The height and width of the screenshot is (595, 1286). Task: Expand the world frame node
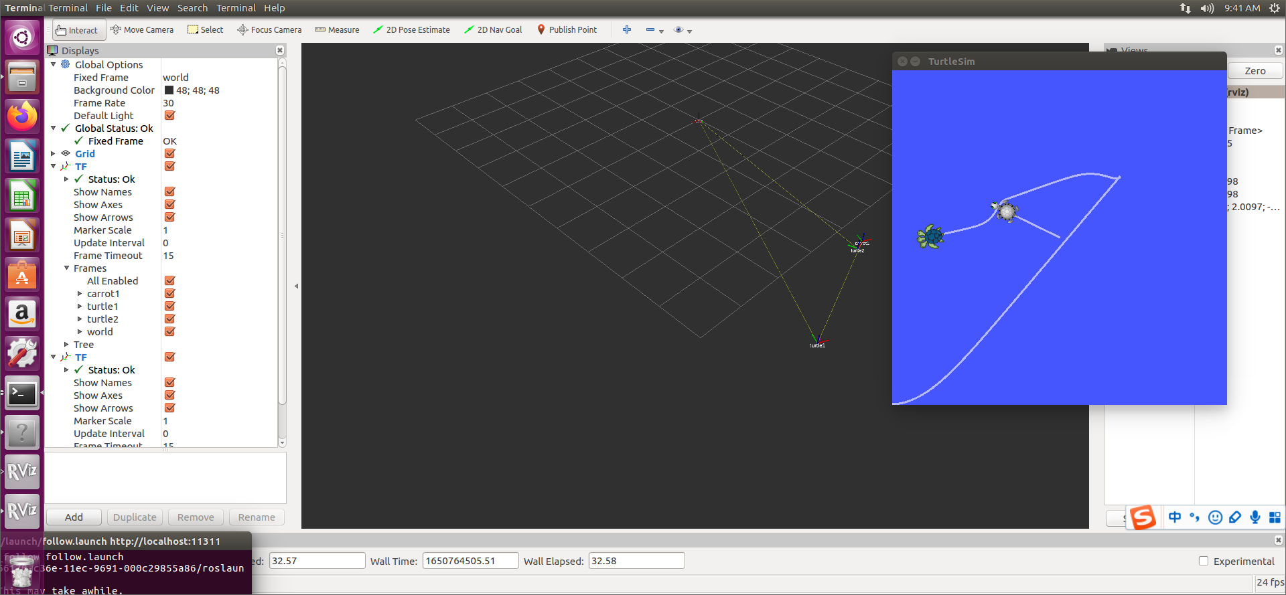(80, 332)
